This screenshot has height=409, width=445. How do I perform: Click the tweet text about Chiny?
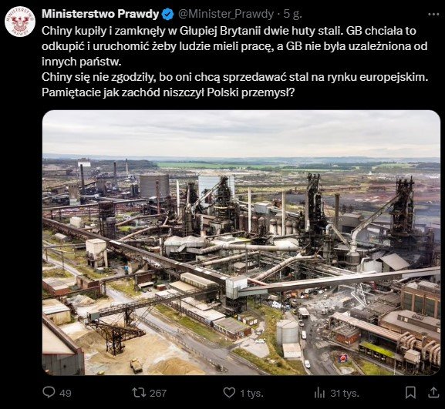click(x=234, y=62)
